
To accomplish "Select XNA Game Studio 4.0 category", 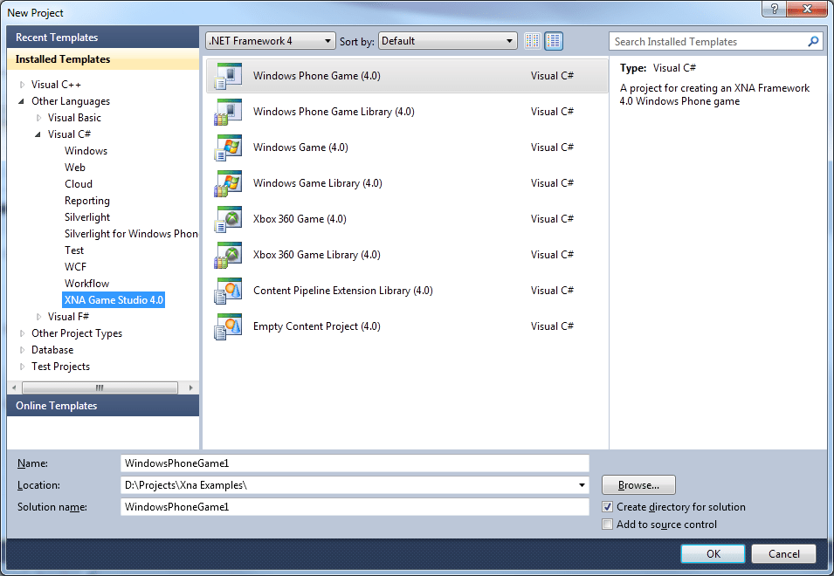I will [114, 299].
